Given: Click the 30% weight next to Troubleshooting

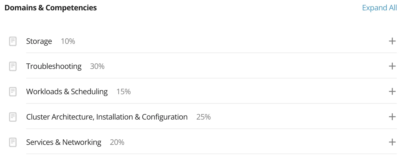Looking at the screenshot, I should [x=97, y=66].
